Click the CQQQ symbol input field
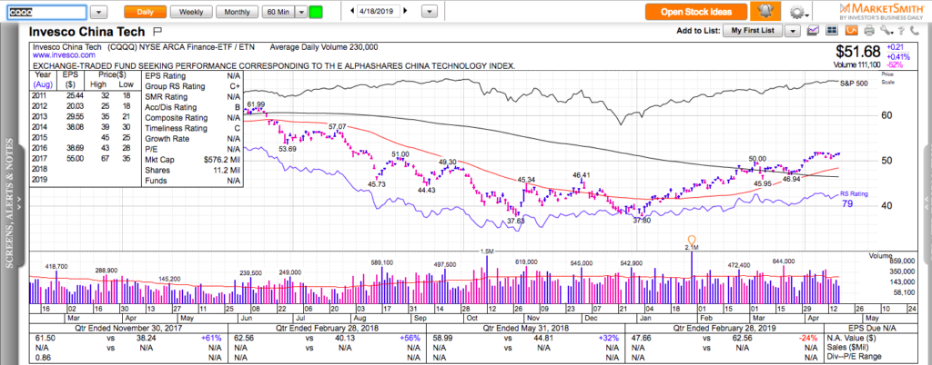 tap(47, 11)
